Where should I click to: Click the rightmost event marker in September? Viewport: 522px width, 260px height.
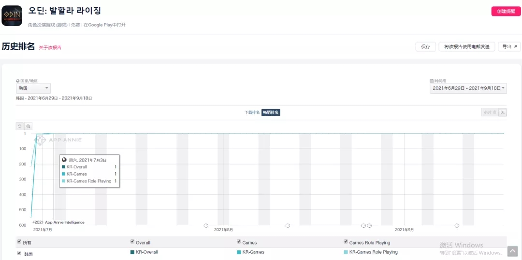click(x=457, y=225)
